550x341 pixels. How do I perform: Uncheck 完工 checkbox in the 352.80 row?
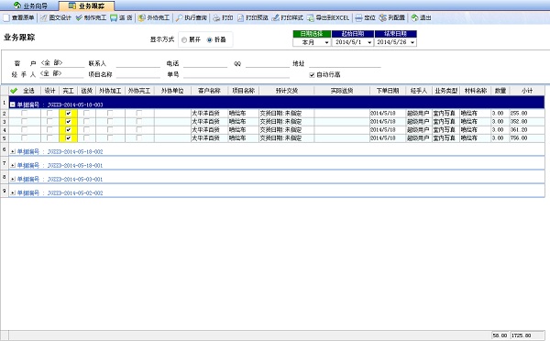pos(69,121)
